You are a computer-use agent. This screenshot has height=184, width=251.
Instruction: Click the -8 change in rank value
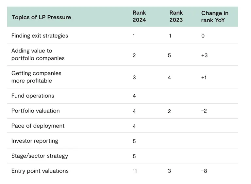pyautogui.click(x=204, y=171)
